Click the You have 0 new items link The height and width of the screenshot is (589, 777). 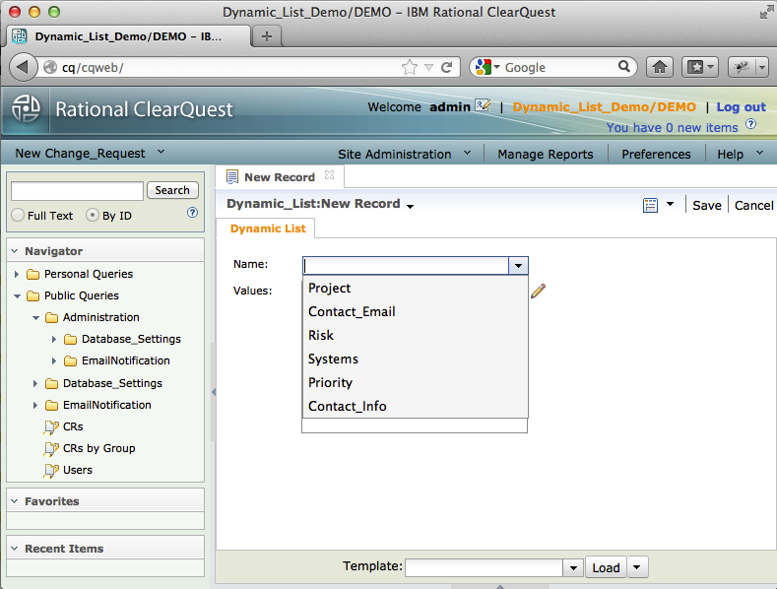coord(672,128)
